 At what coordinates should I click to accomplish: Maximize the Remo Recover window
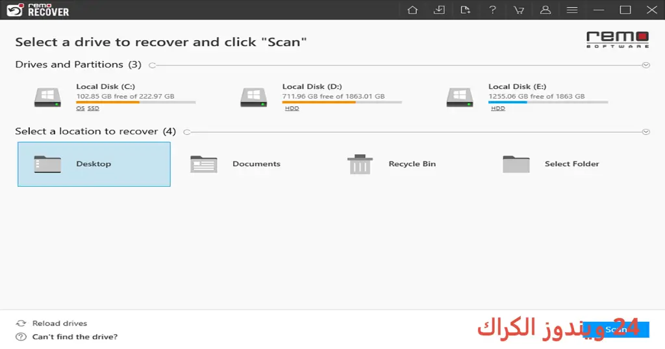click(x=625, y=10)
